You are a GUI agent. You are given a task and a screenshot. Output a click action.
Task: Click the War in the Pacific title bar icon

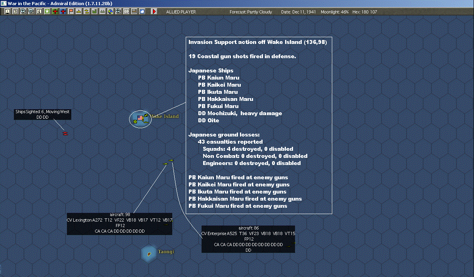[x=4, y=3]
